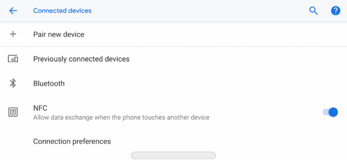Click the Bluetooth symbol icon
The height and width of the screenshot is (160, 347).
pyautogui.click(x=13, y=83)
